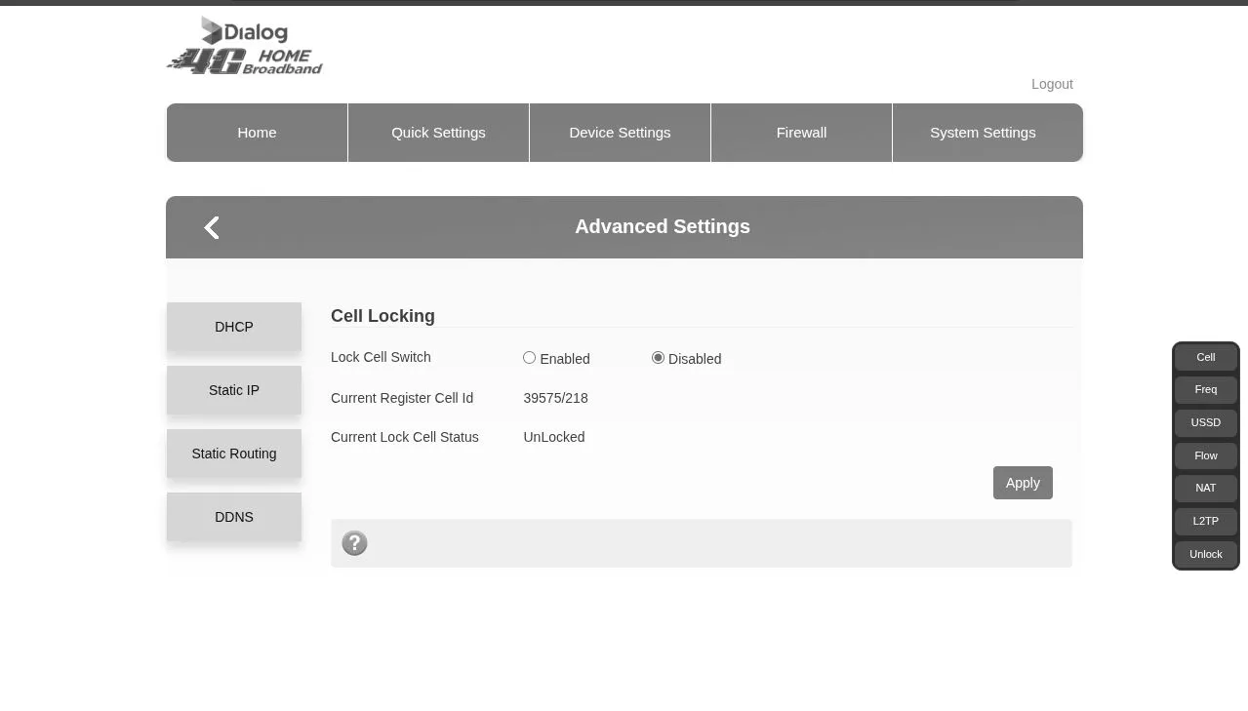Click the back arrow in Advanced Settings header
The width and height of the screenshot is (1248, 711).
click(x=212, y=227)
